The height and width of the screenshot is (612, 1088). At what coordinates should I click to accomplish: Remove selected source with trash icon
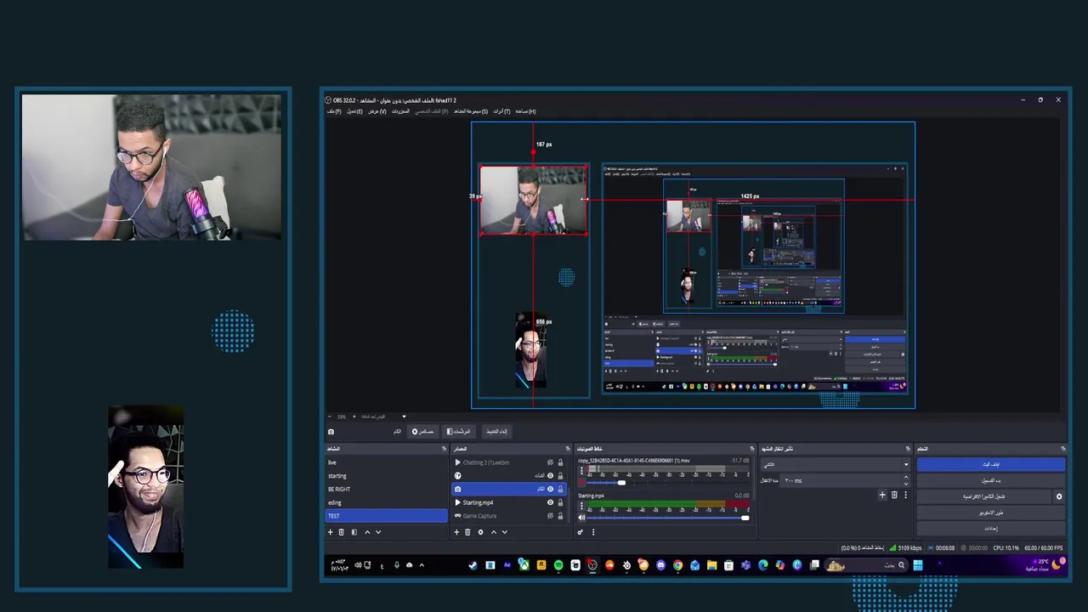pos(467,532)
